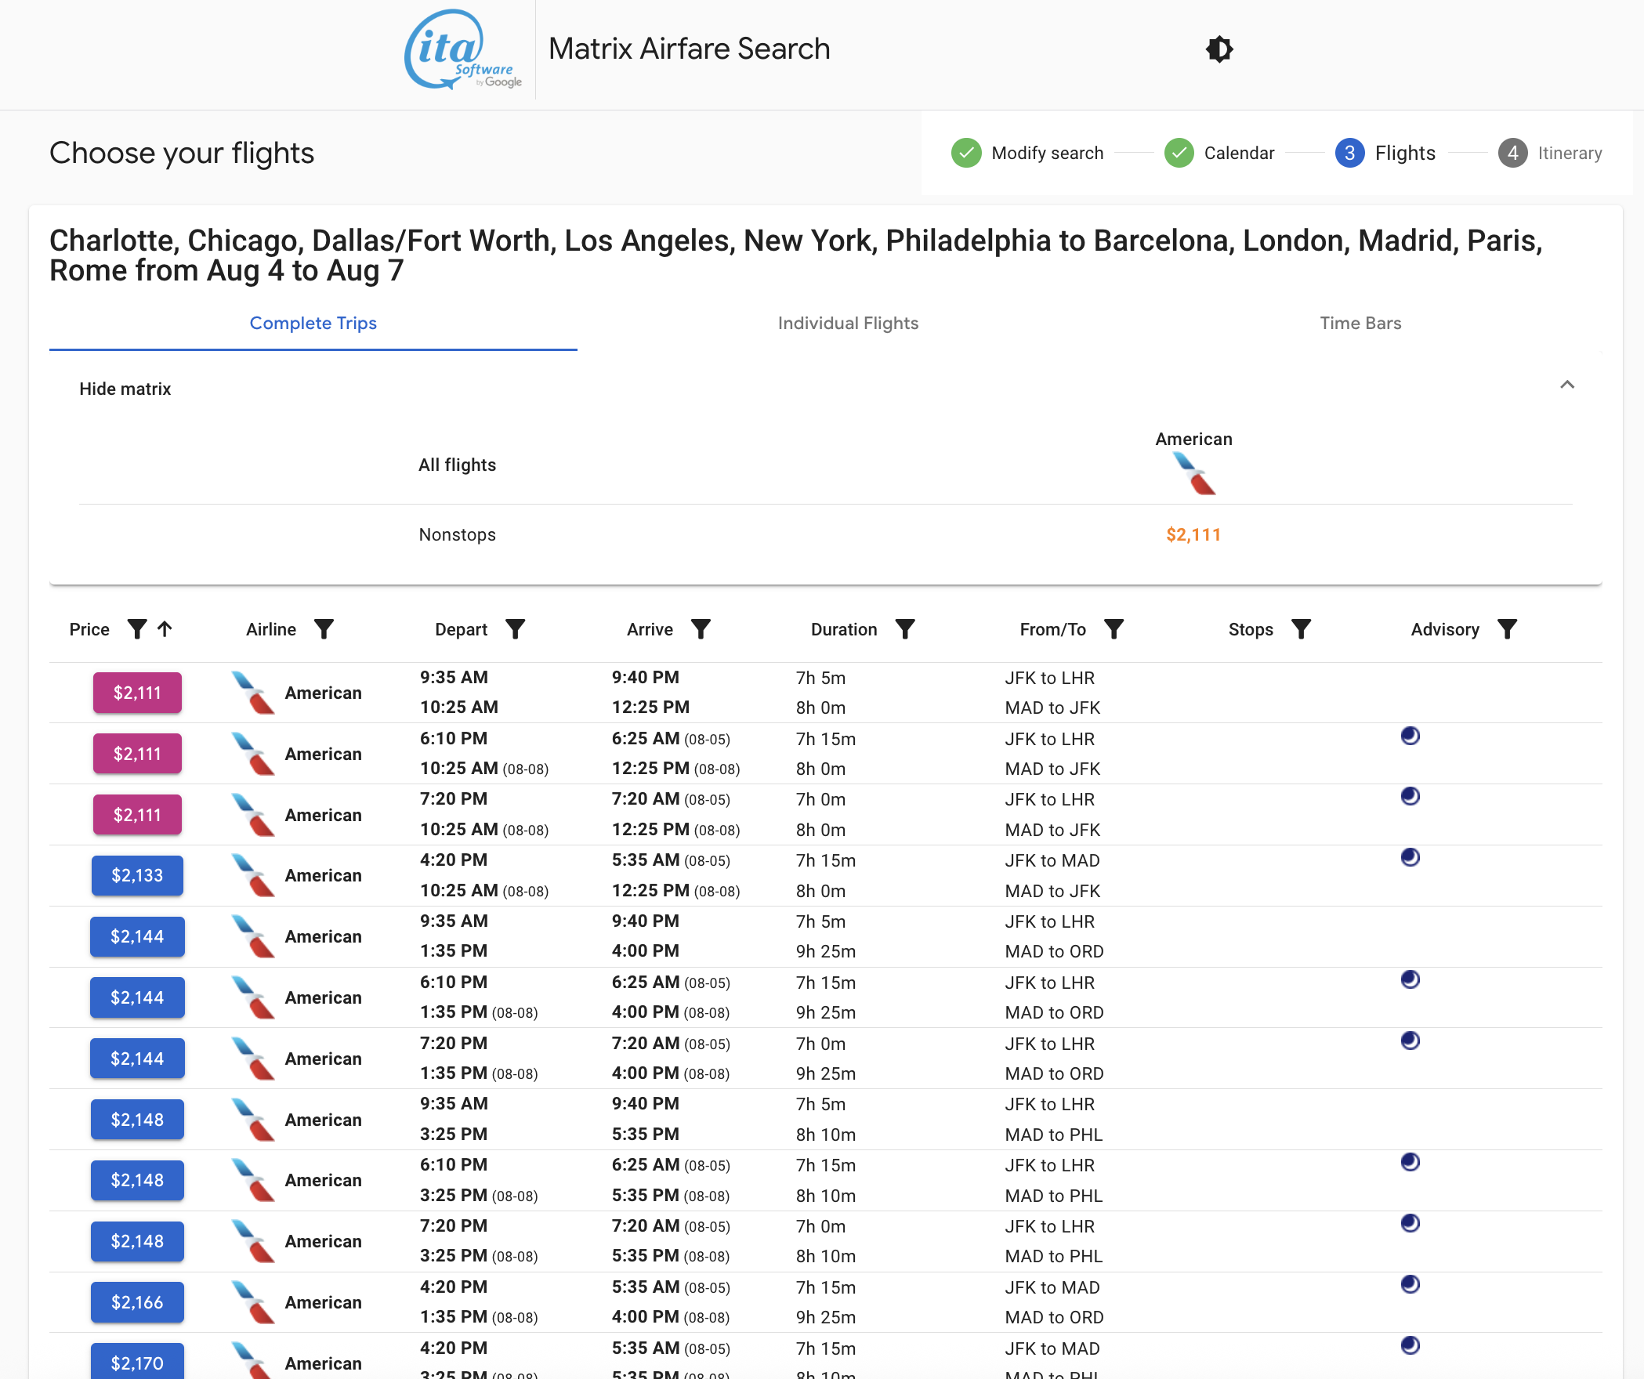Click the American logo in the $2,166 row
The height and width of the screenshot is (1379, 1644).
253,1302
